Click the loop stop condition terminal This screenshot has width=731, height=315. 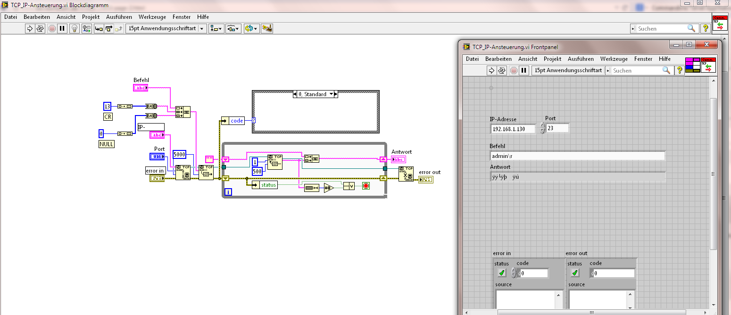point(366,186)
